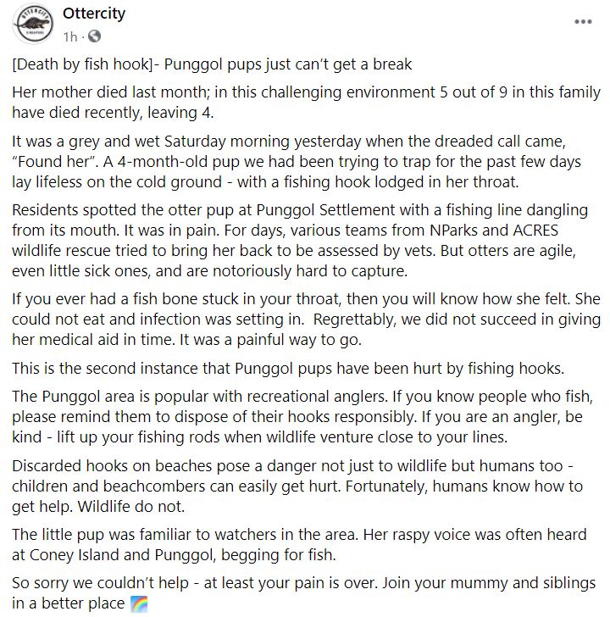610x617 pixels.
Task: Click the 1h post timestamp
Action: coord(70,36)
